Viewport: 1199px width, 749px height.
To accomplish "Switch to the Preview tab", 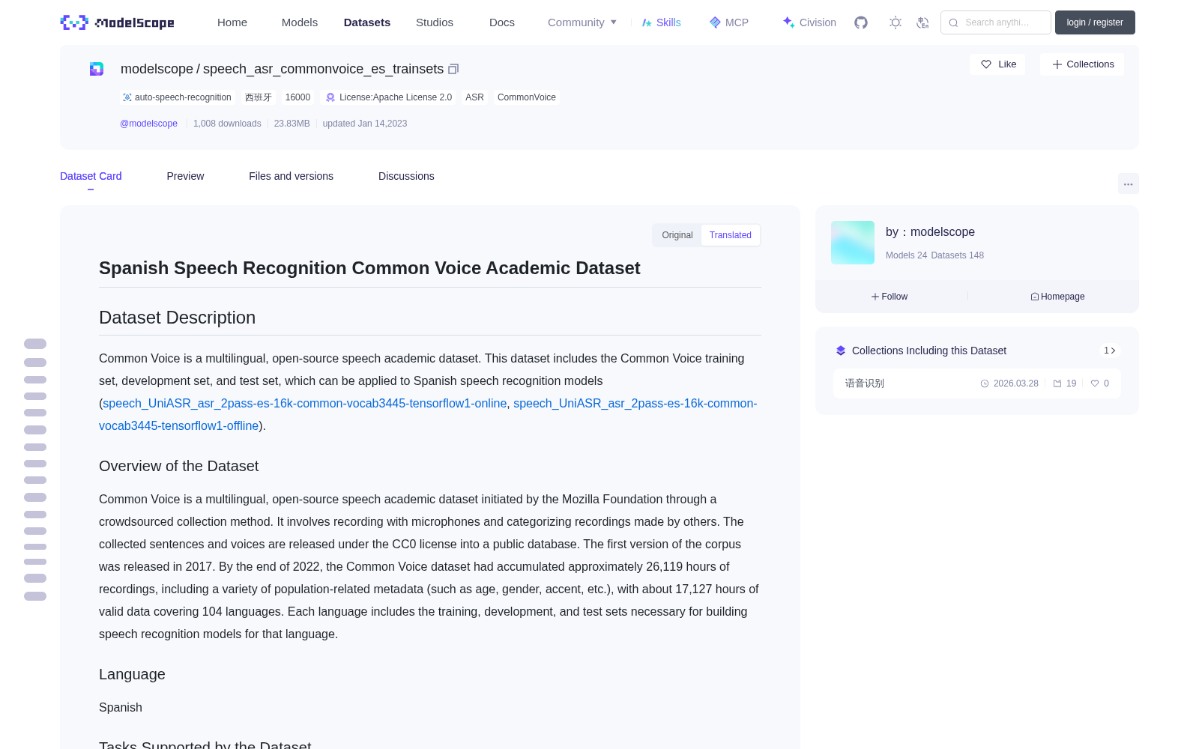I will pyautogui.click(x=185, y=176).
